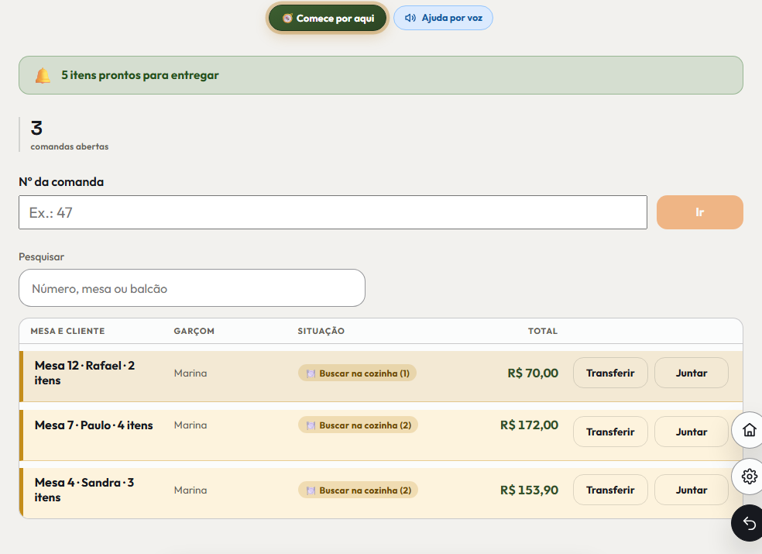Click the R$ 153,90 total
This screenshot has height=554, width=762.
(x=529, y=490)
